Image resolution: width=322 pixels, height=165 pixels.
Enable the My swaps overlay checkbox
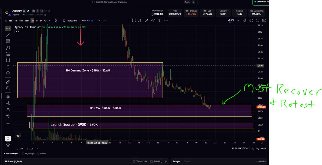click(x=23, y=154)
